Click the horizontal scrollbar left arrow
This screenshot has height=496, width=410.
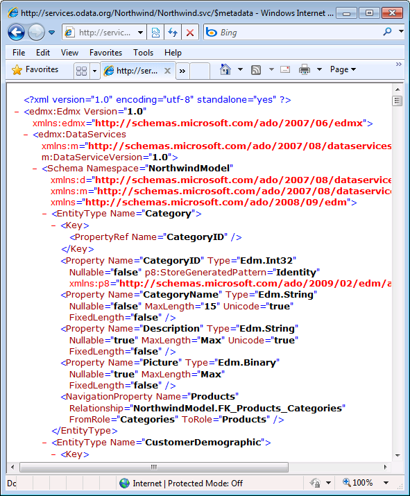point(12,467)
